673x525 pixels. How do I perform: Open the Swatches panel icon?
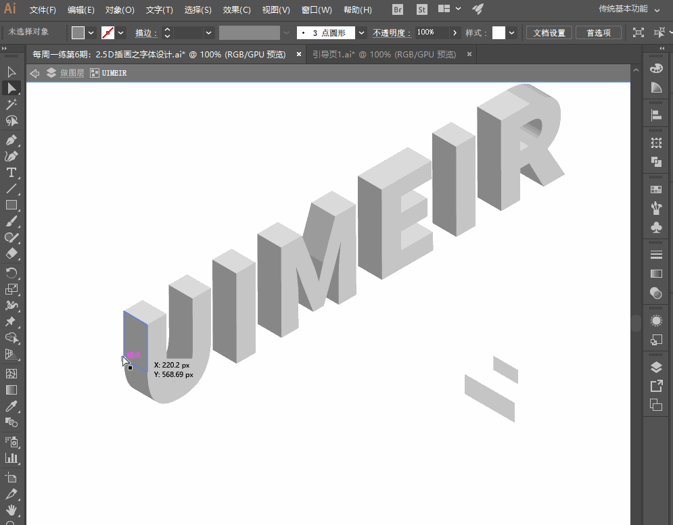tap(656, 189)
